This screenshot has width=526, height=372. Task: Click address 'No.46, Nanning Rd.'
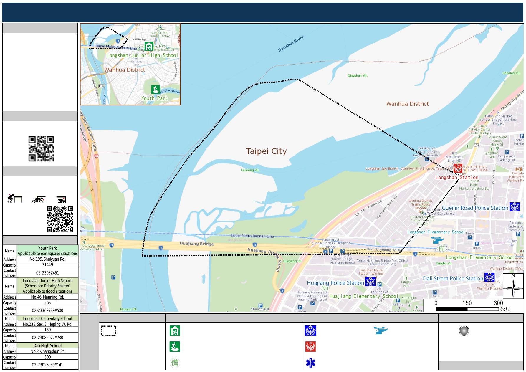47,297
